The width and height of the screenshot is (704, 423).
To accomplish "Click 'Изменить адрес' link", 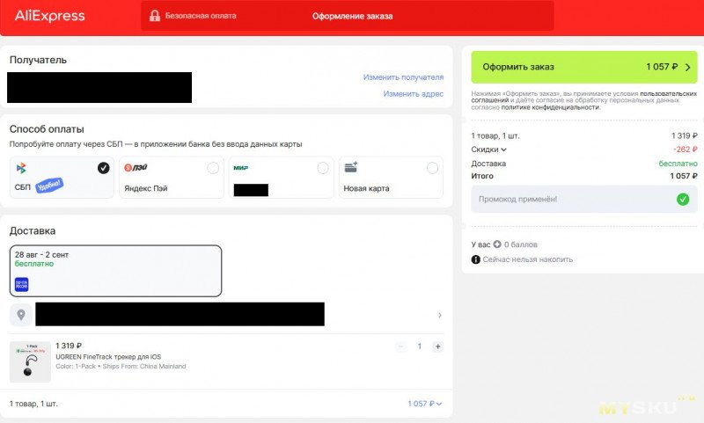I will tap(413, 94).
